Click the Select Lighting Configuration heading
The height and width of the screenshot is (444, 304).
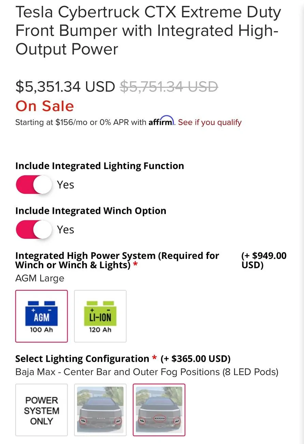tap(82, 359)
